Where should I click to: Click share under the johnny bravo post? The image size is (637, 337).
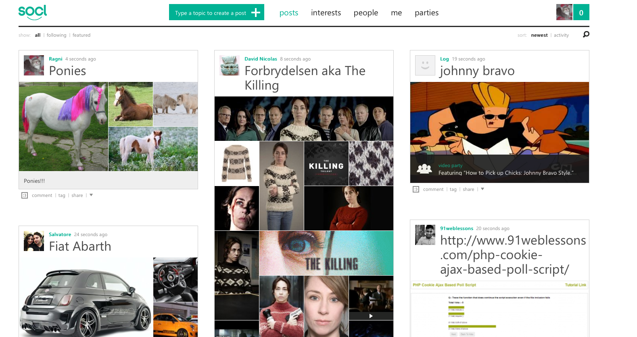pos(468,189)
